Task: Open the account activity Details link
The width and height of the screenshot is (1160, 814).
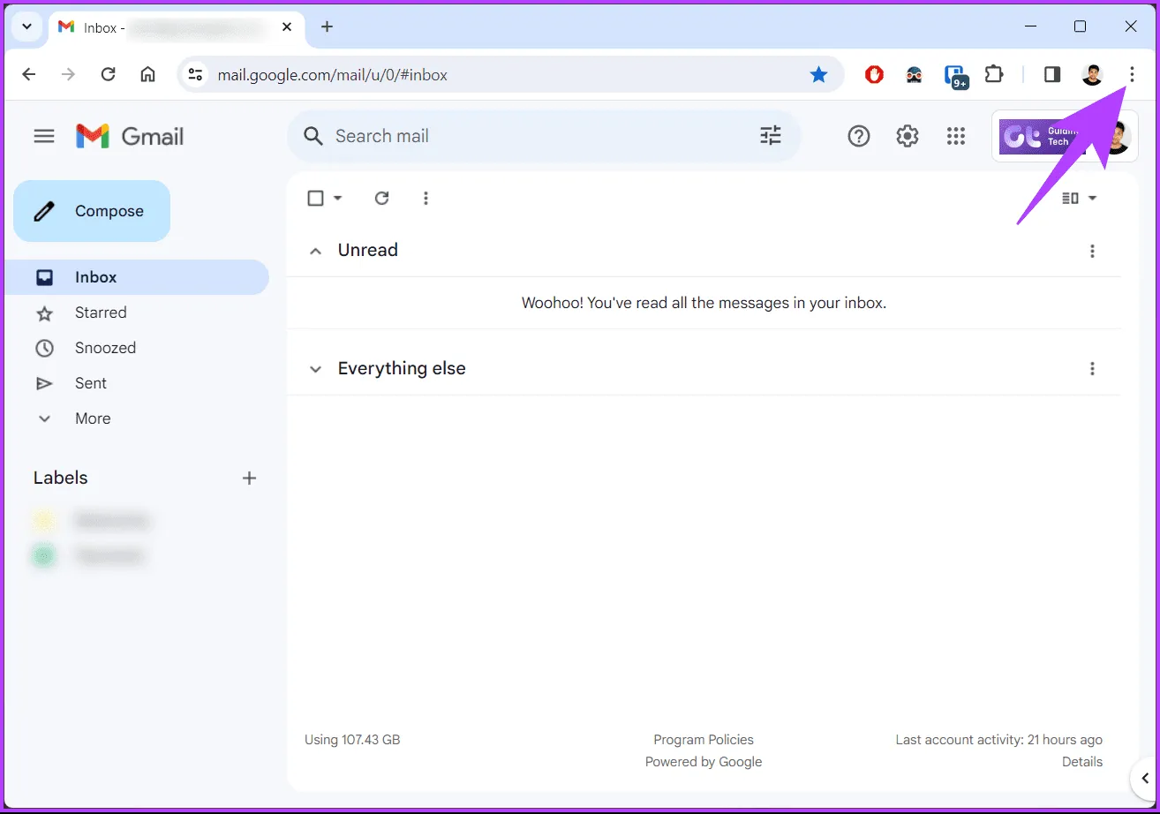Action: tap(1081, 762)
